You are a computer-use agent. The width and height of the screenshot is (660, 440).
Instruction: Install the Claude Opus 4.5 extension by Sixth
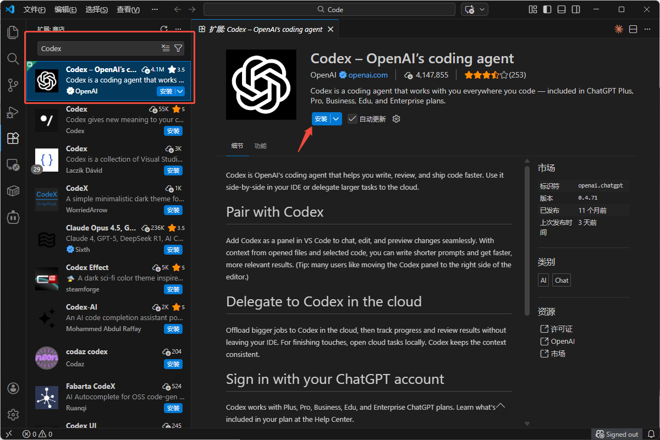pos(173,250)
